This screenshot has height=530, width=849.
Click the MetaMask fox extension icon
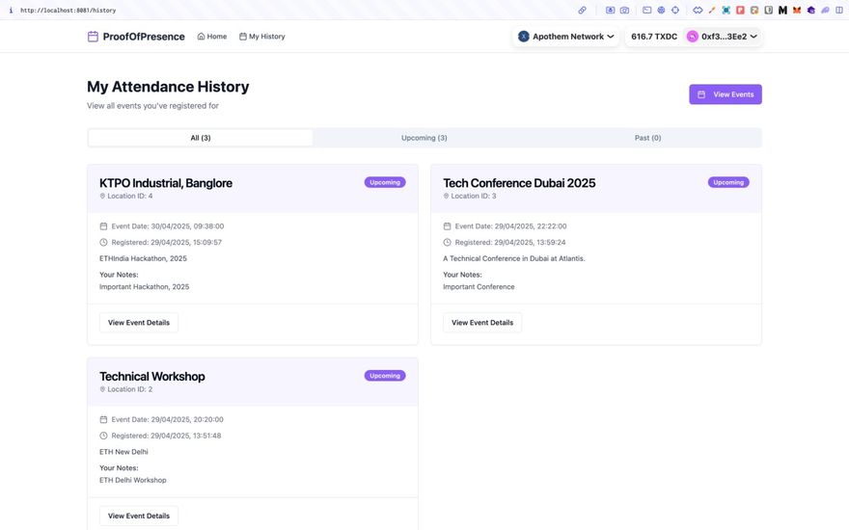point(797,10)
